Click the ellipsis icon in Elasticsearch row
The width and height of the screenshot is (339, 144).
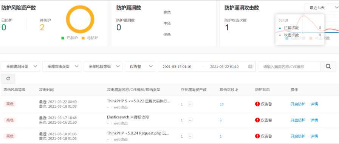coord(190,120)
